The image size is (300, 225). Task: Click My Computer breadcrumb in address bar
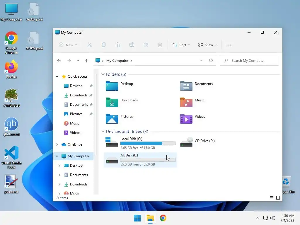[117, 61]
